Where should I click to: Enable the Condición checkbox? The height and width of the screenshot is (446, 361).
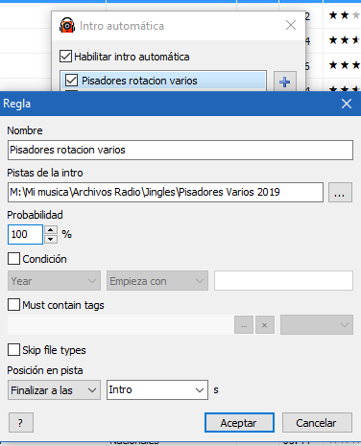13,259
